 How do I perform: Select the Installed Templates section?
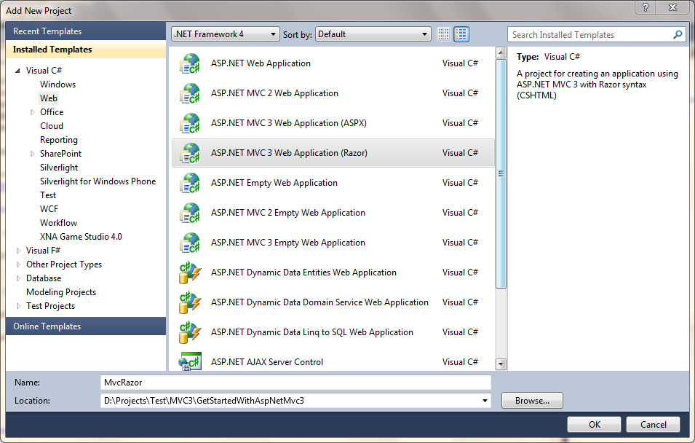tap(86, 50)
